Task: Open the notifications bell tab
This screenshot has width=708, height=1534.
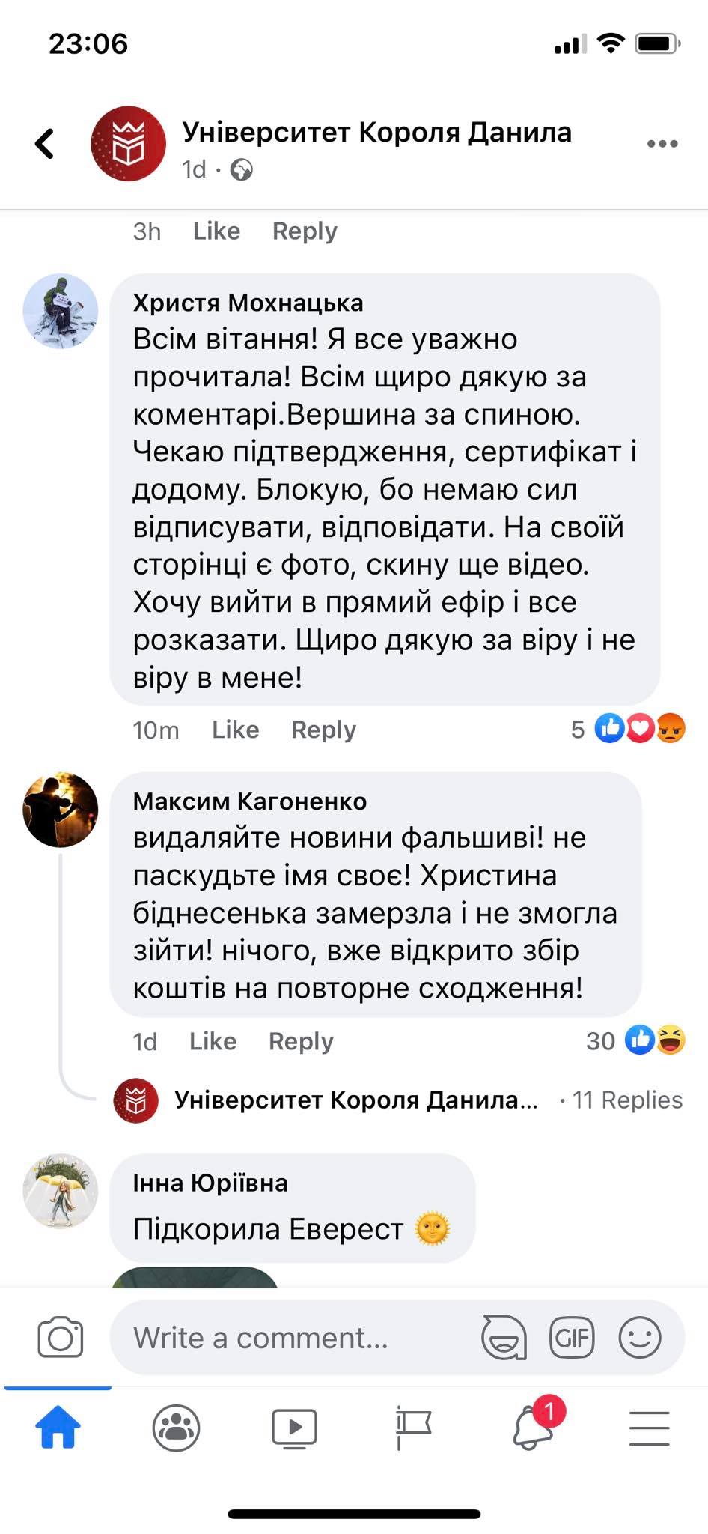Action: (x=534, y=1427)
